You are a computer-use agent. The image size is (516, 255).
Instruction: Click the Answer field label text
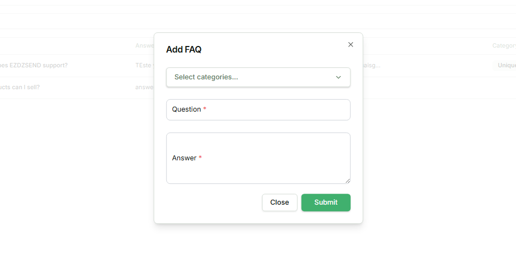[184, 158]
